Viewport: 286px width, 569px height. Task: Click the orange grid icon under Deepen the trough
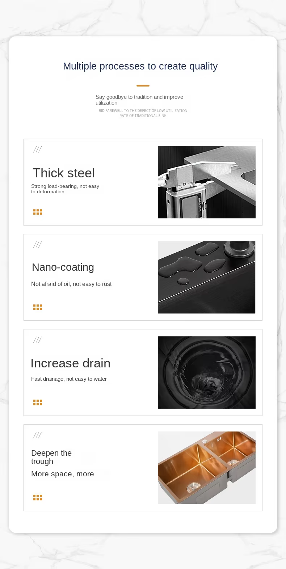point(38,498)
